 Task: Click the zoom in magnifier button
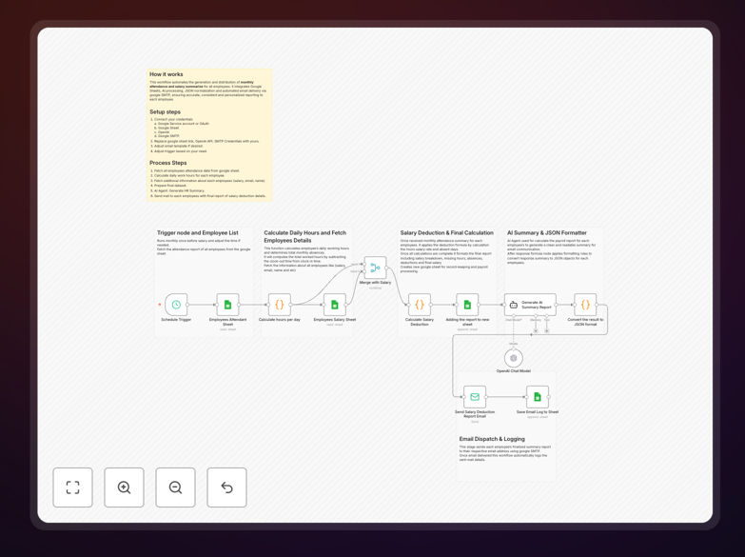[124, 487]
